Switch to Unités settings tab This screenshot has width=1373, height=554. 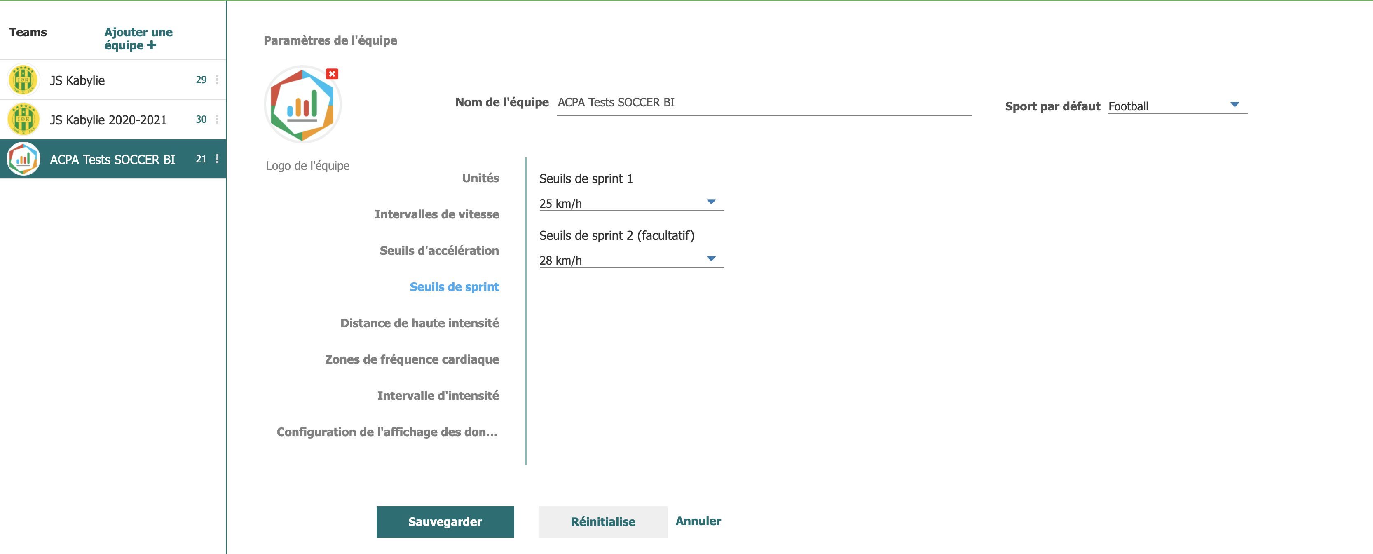[x=480, y=178]
